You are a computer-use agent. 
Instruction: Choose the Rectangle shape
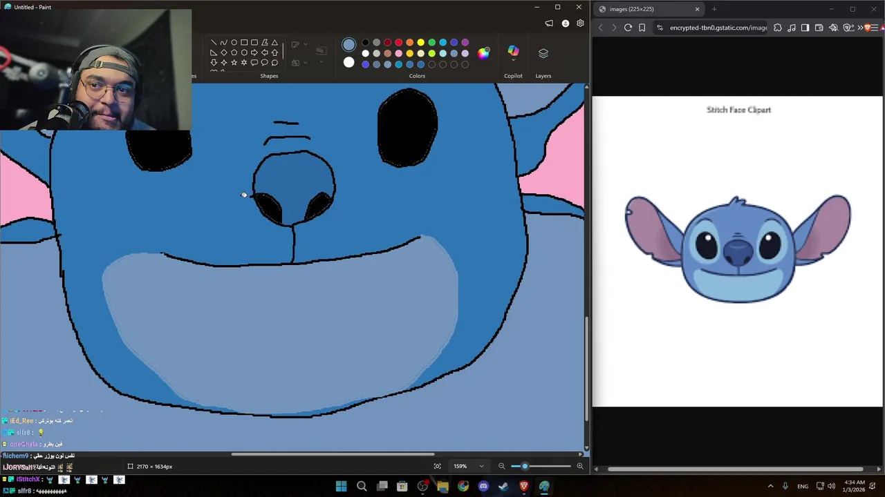coord(244,42)
